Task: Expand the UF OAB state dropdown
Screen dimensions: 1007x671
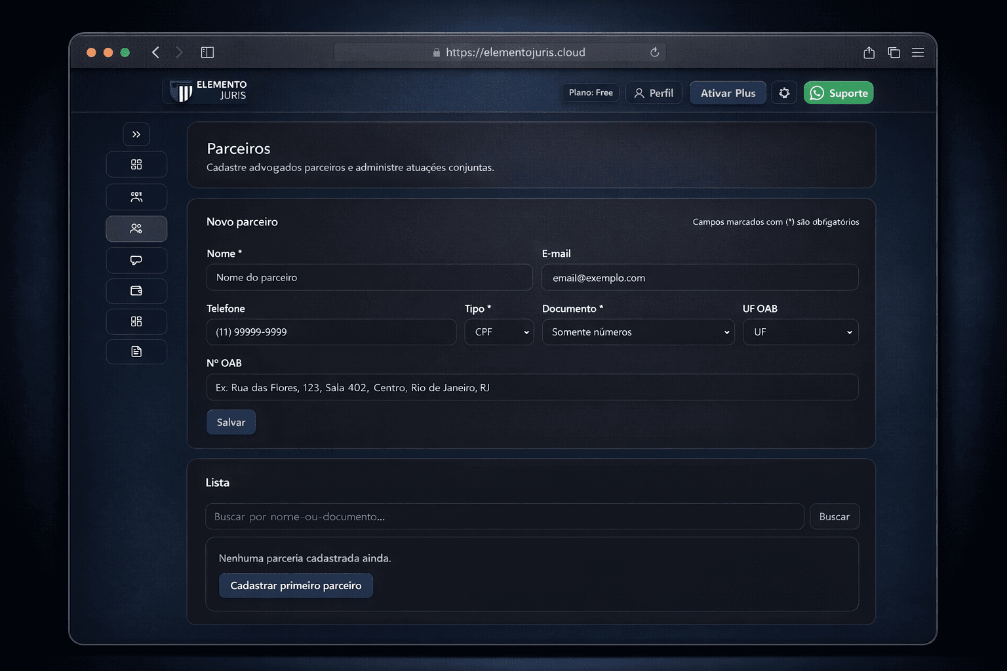Action: pyautogui.click(x=800, y=332)
